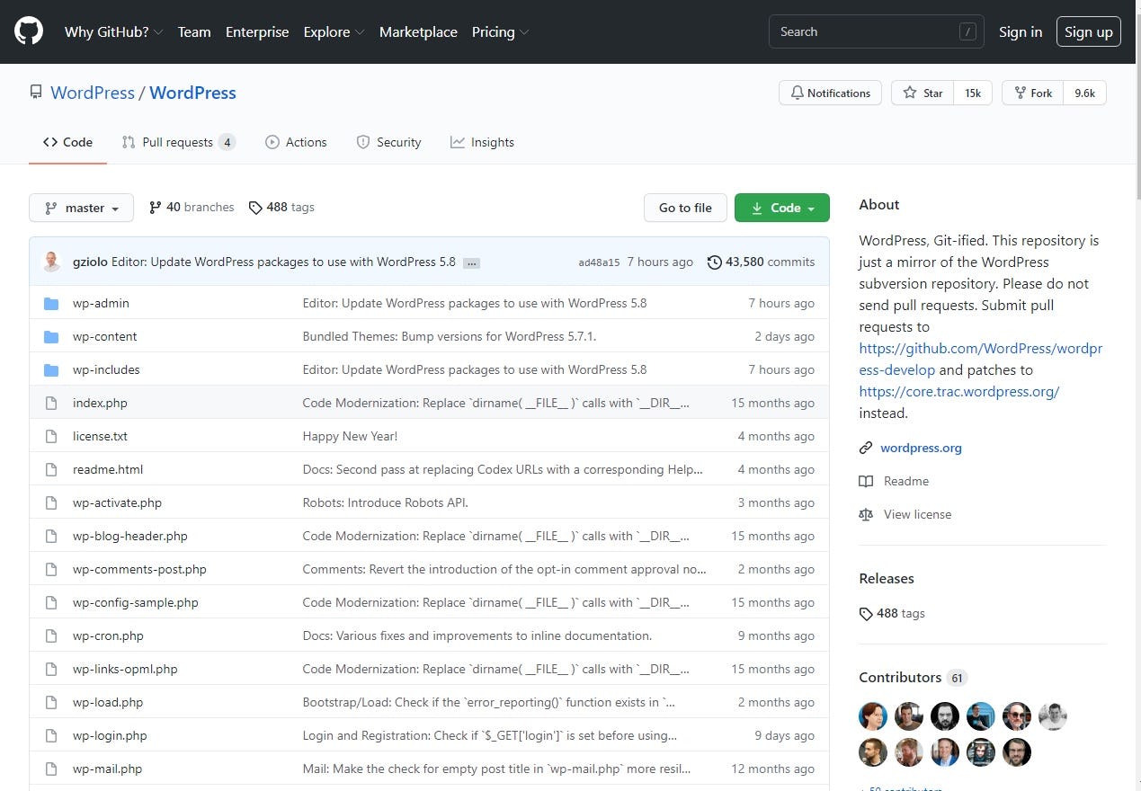
Task: Switch to the Pull requests tab
Action: (x=177, y=142)
